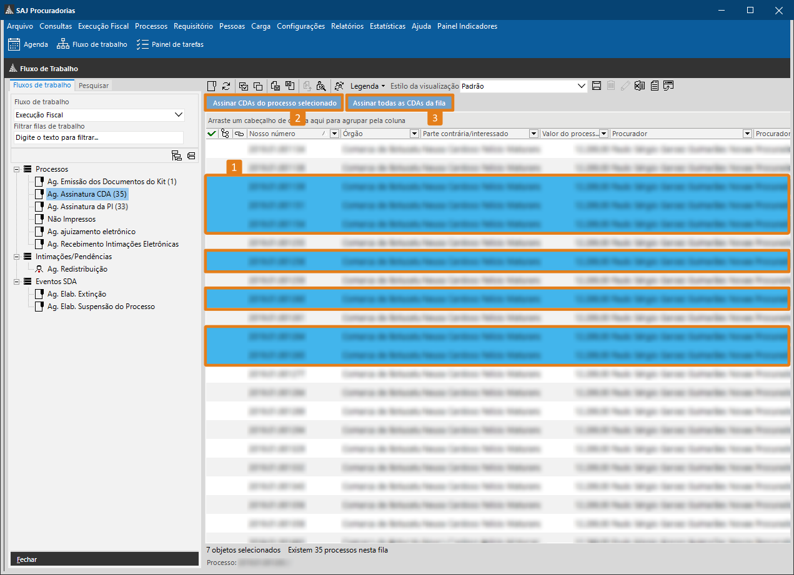The image size is (794, 575).
Task: Click Assinar todas as CDAs da fila
Action: (x=399, y=102)
